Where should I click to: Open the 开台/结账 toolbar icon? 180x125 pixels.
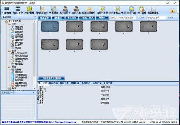click(x=7, y=9)
